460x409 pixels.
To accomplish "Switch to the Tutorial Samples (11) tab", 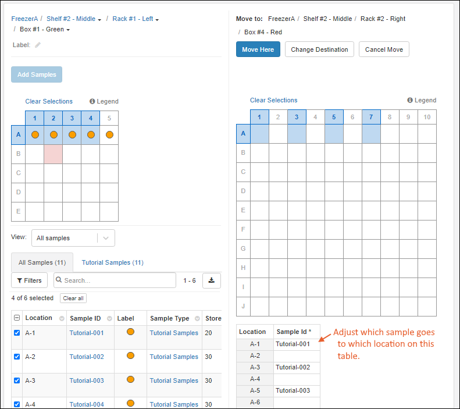I will 112,262.
